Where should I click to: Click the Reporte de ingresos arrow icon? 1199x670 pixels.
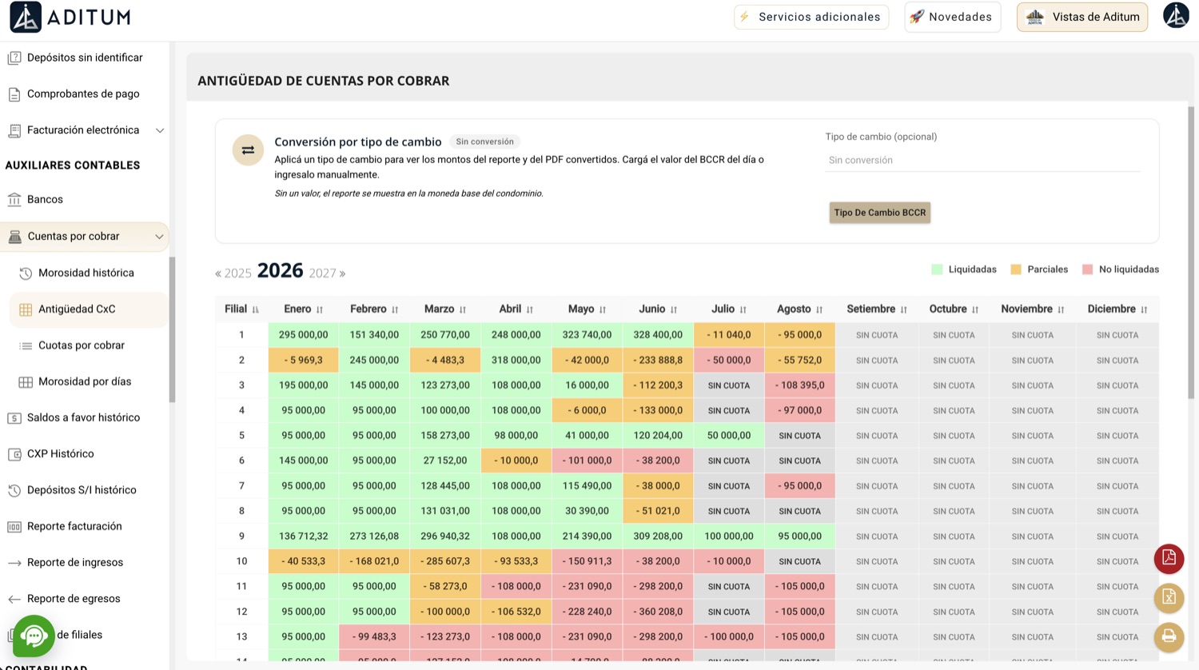pyautogui.click(x=14, y=563)
